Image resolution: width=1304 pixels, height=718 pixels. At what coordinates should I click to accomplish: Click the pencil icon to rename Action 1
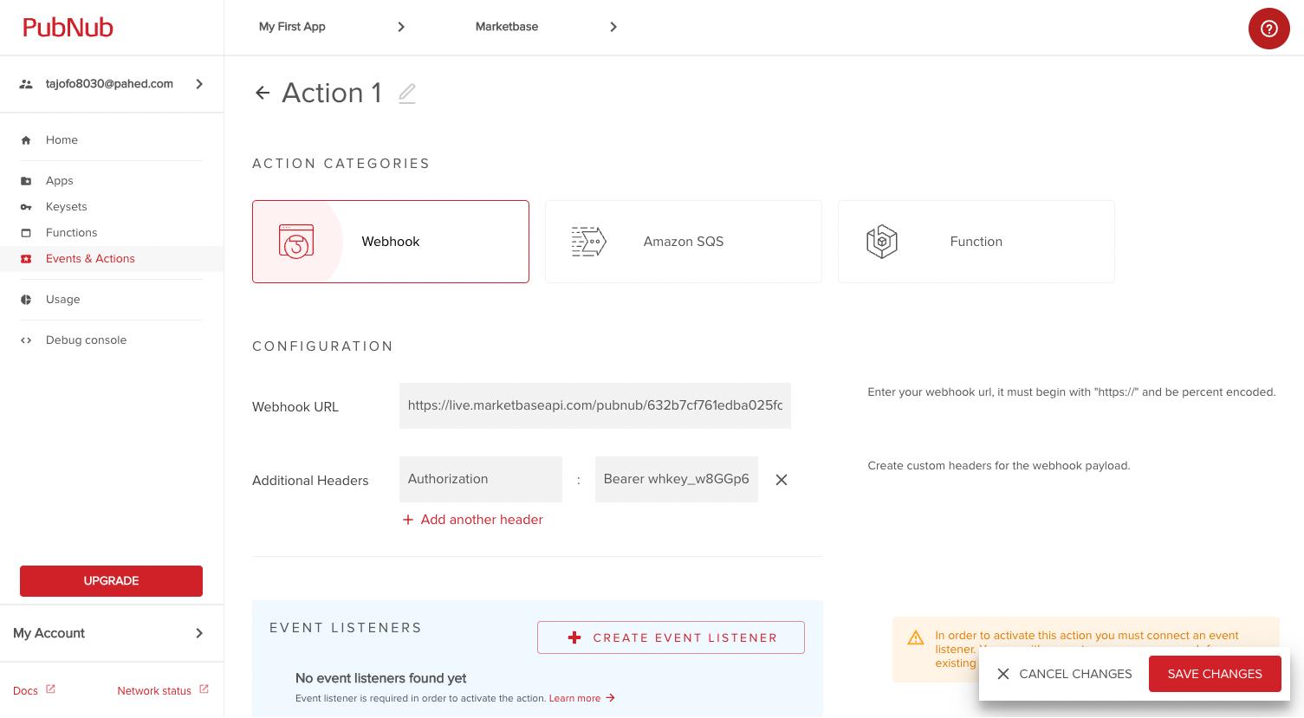407,93
